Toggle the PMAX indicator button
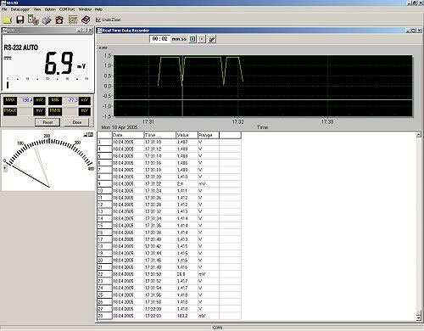 (x=10, y=111)
